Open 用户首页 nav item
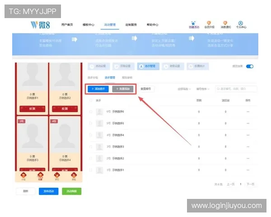The height and width of the screenshot is (217, 271). (67, 25)
